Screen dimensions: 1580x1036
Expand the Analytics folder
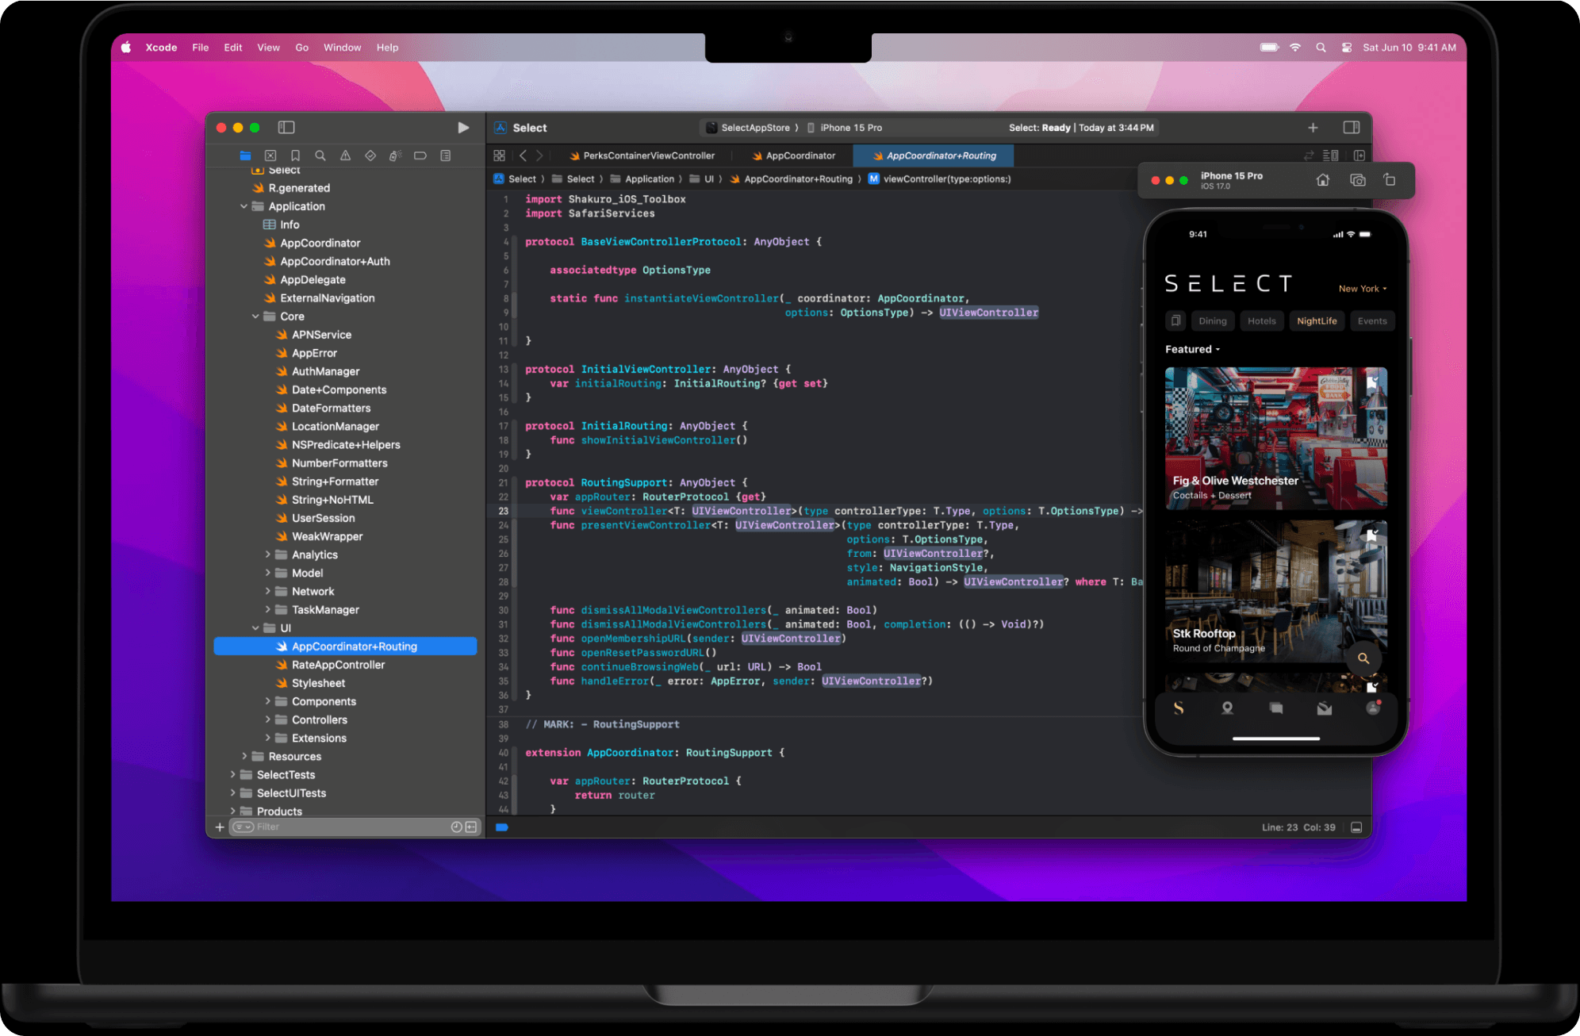[267, 554]
